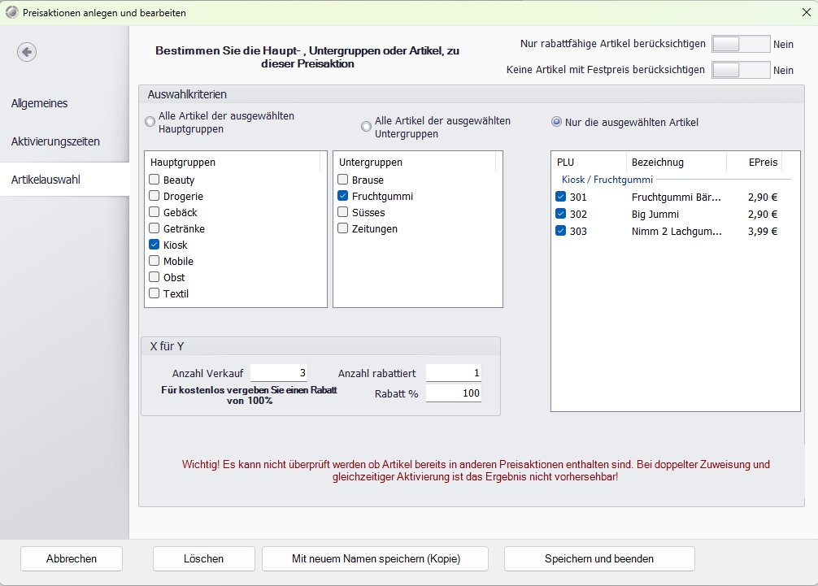Click the Anzahl Verkauf input field
Image resolution: width=818 pixels, height=586 pixels.
pos(279,373)
